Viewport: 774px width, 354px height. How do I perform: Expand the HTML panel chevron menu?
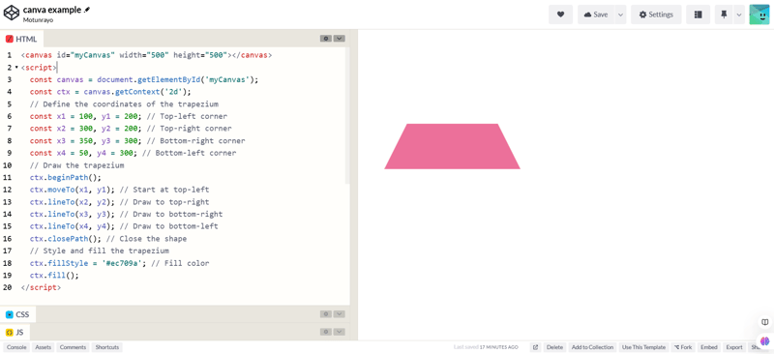point(340,39)
